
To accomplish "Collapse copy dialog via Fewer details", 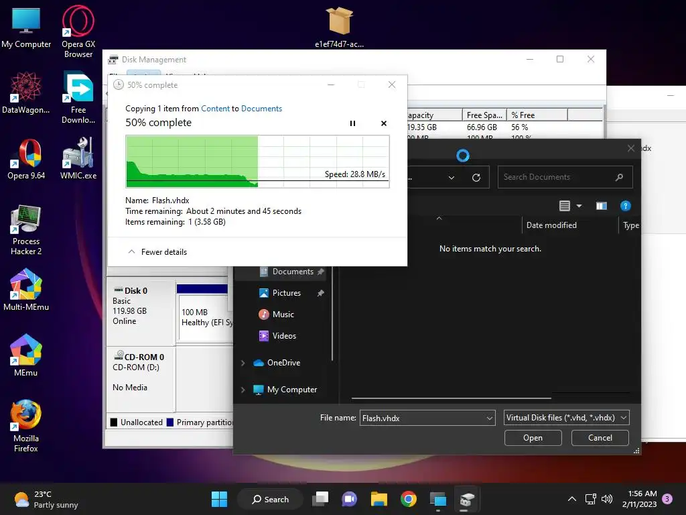I will click(157, 252).
